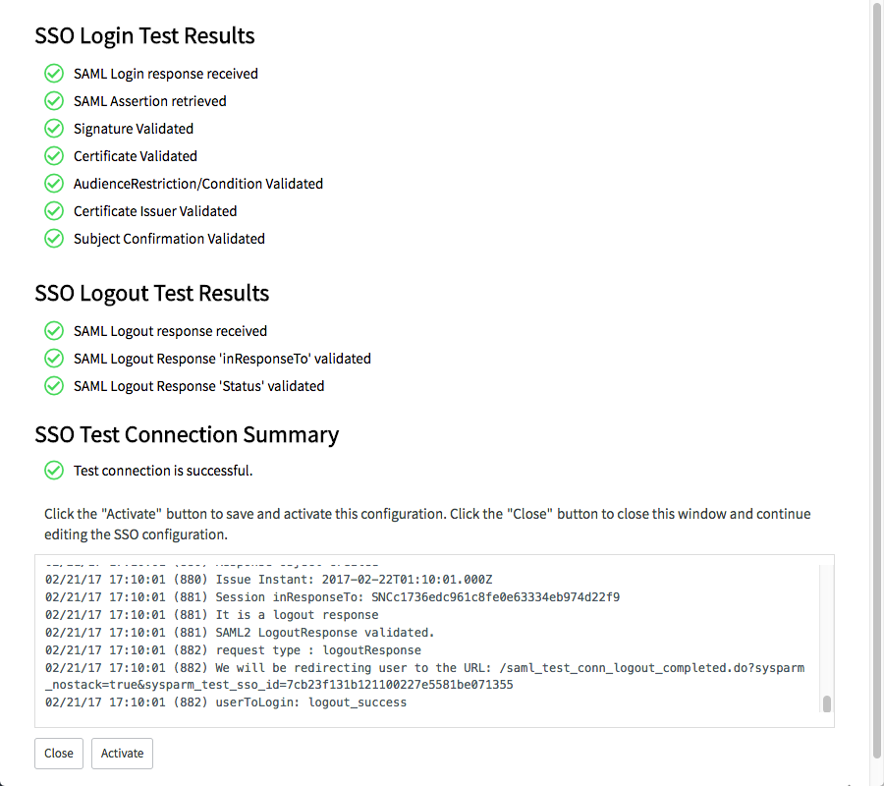Click the userToLogin: logout_success log line
The height and width of the screenshot is (786, 884).
[226, 702]
